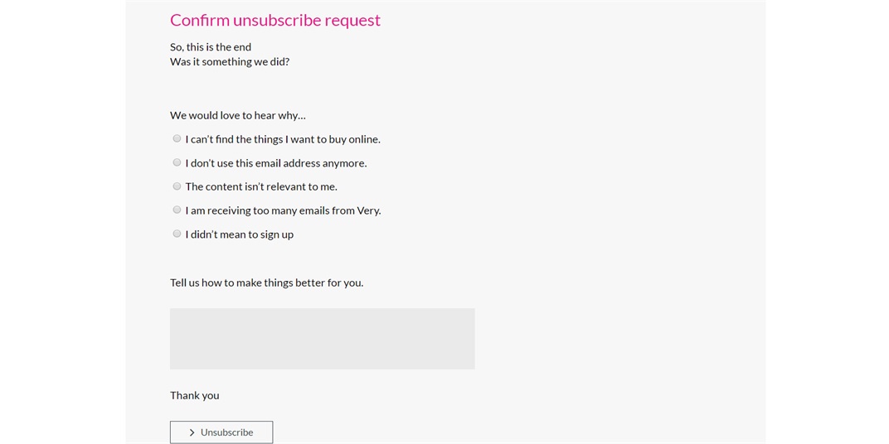Screen dimensions: 889x444
Task: Click the "Confirm unsubscribe request" heading
Action: [x=275, y=21]
